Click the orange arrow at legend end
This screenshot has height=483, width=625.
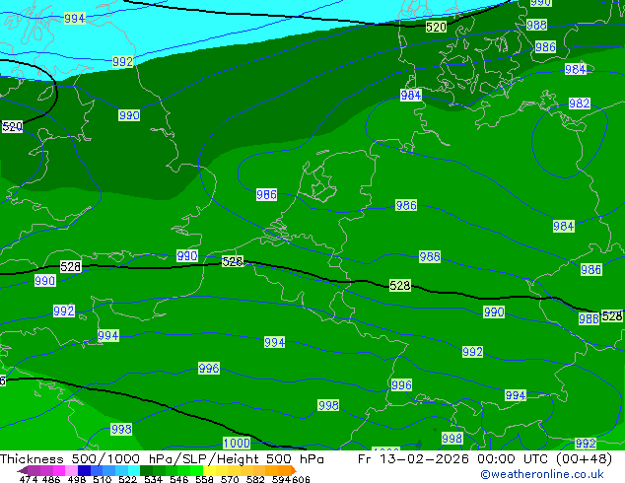click(x=294, y=470)
